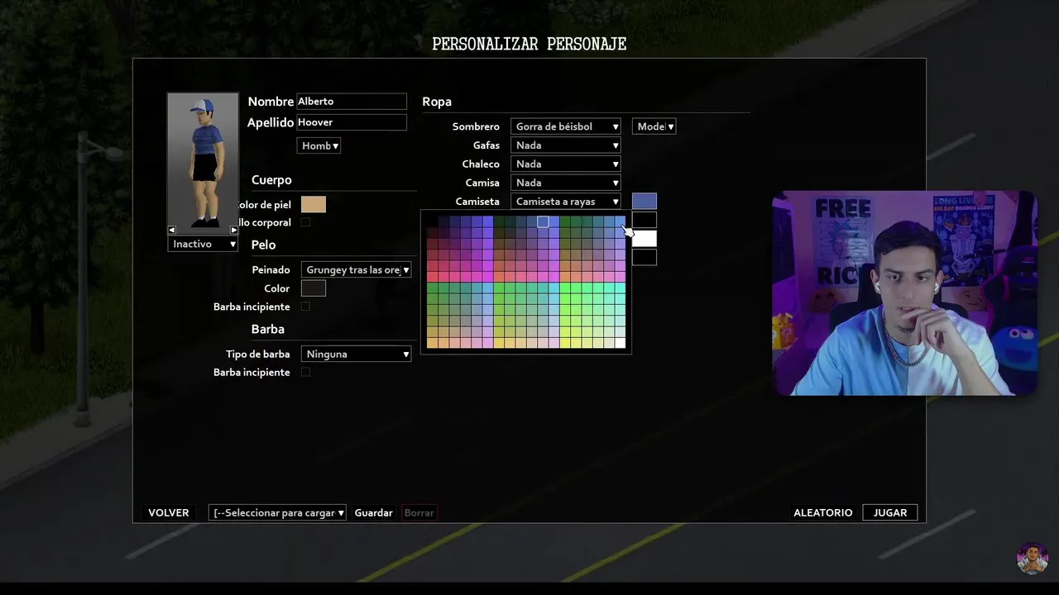This screenshot has height=595, width=1059.
Task: Click Guardar to save the preset
Action: pos(373,512)
